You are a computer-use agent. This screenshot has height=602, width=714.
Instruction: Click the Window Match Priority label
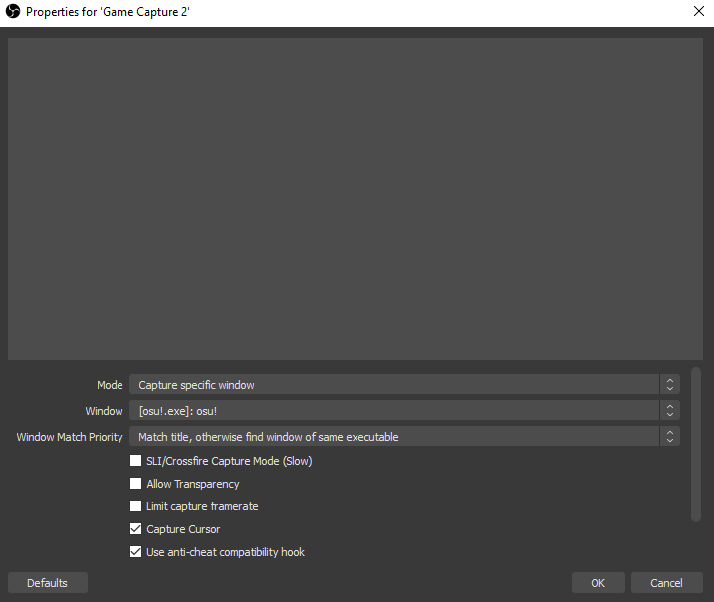point(70,437)
